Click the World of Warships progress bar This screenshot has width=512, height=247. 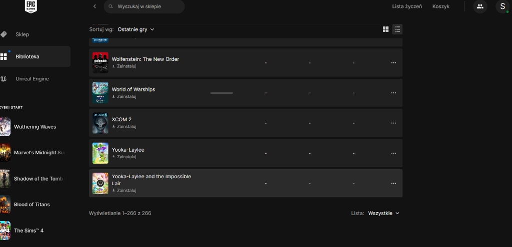(221, 93)
